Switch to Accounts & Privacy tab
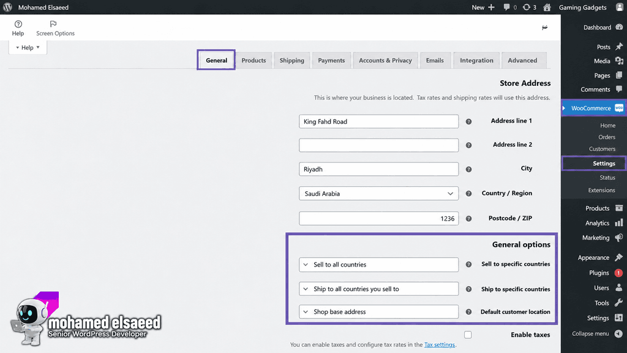The height and width of the screenshot is (353, 627). 386,61
